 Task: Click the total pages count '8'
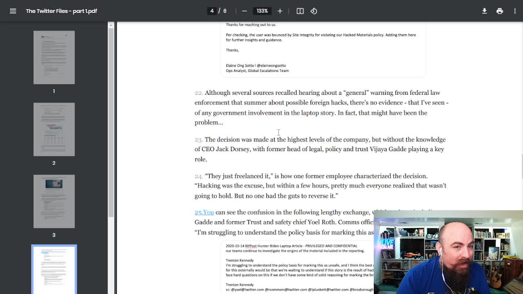(225, 11)
